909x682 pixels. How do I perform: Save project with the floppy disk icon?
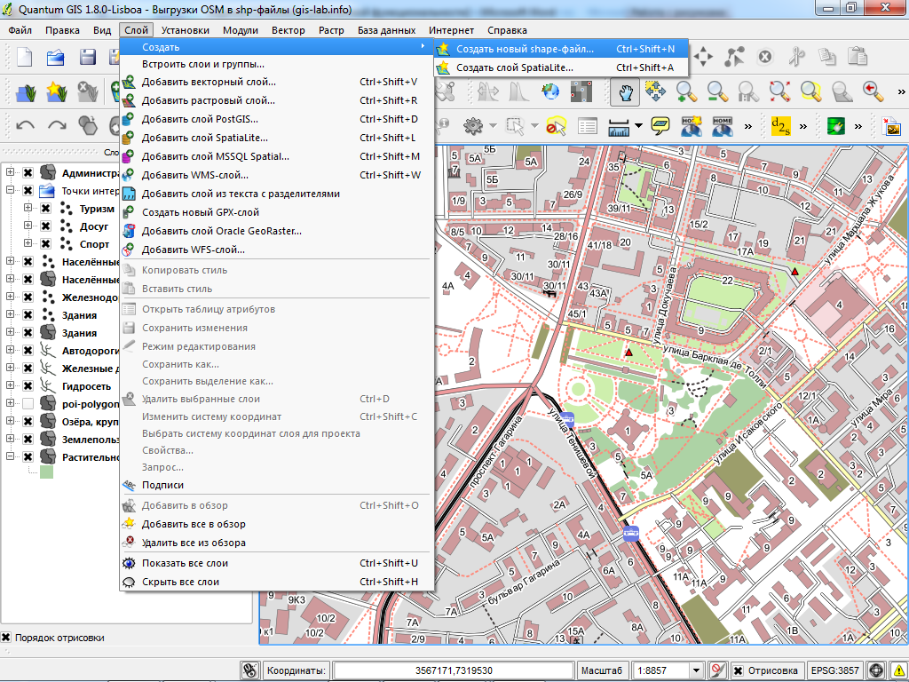(x=88, y=57)
